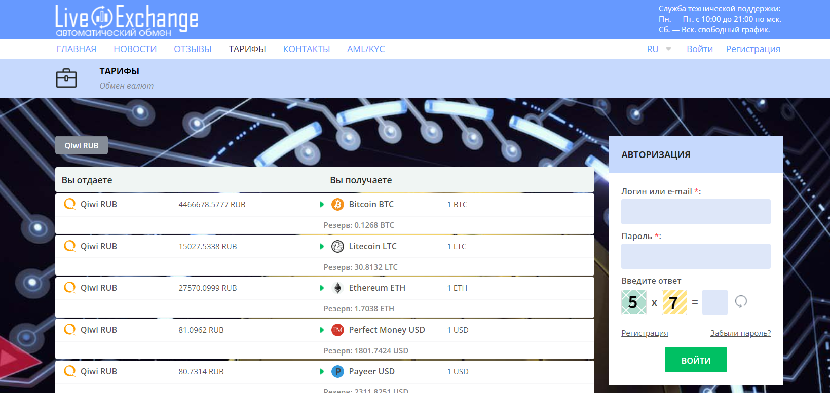Click captcha digit 7 image

tap(674, 302)
